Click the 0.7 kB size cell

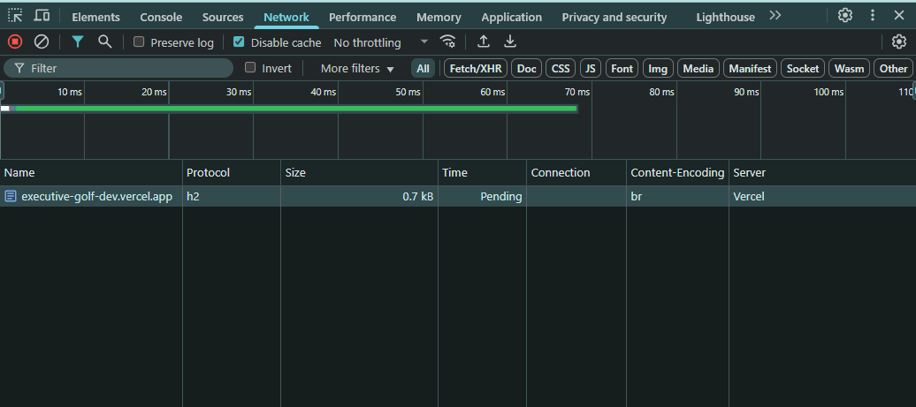(359, 197)
